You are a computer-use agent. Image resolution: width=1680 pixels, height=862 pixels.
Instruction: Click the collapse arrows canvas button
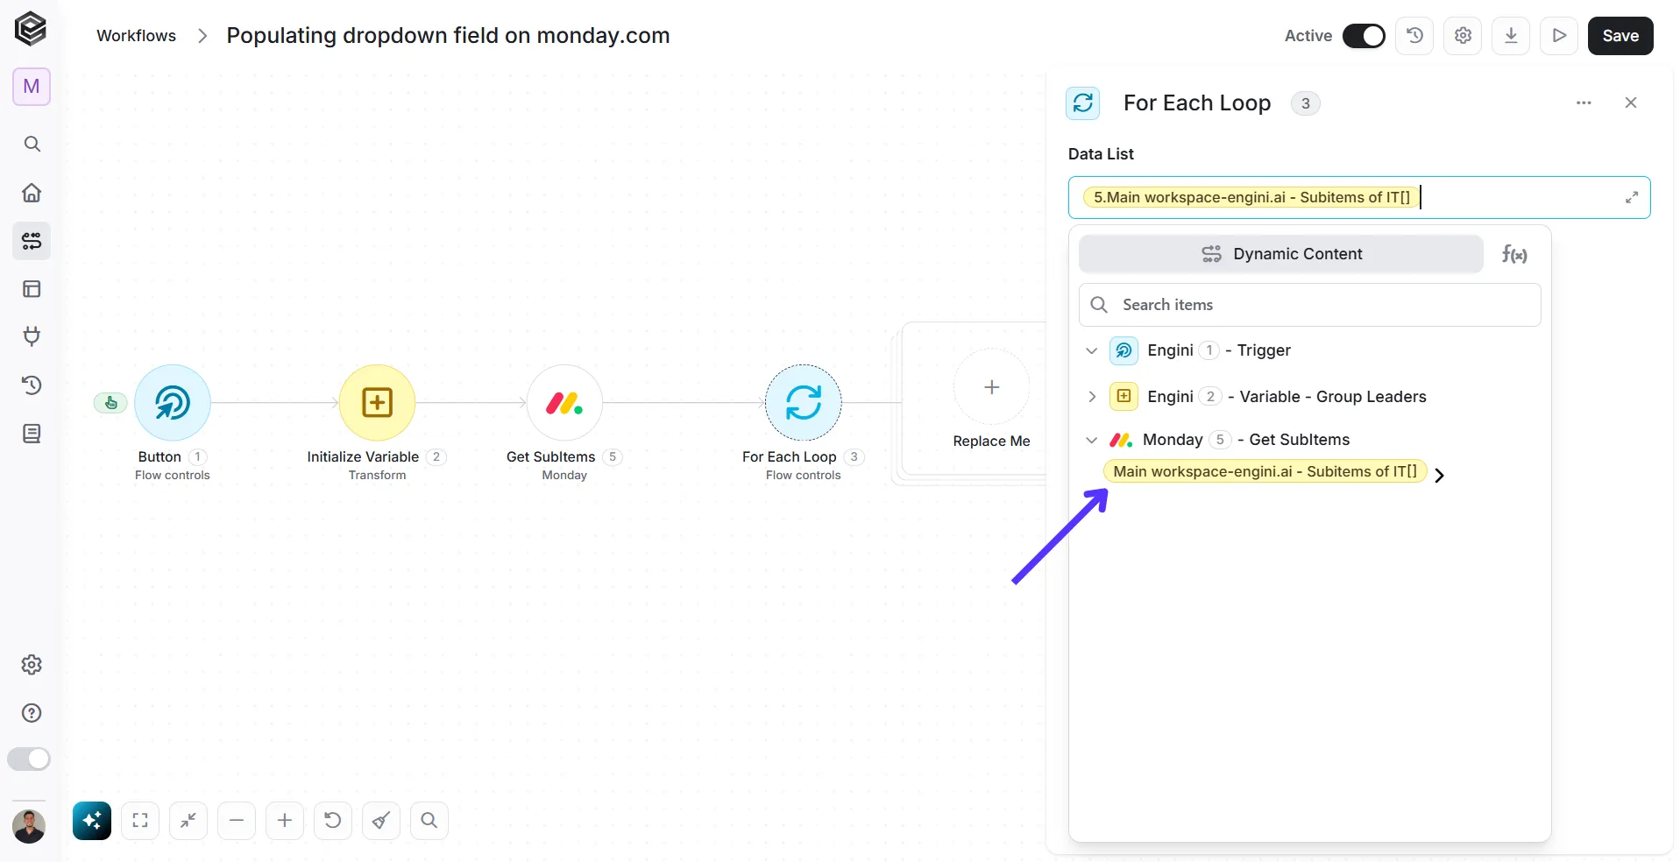188,821
